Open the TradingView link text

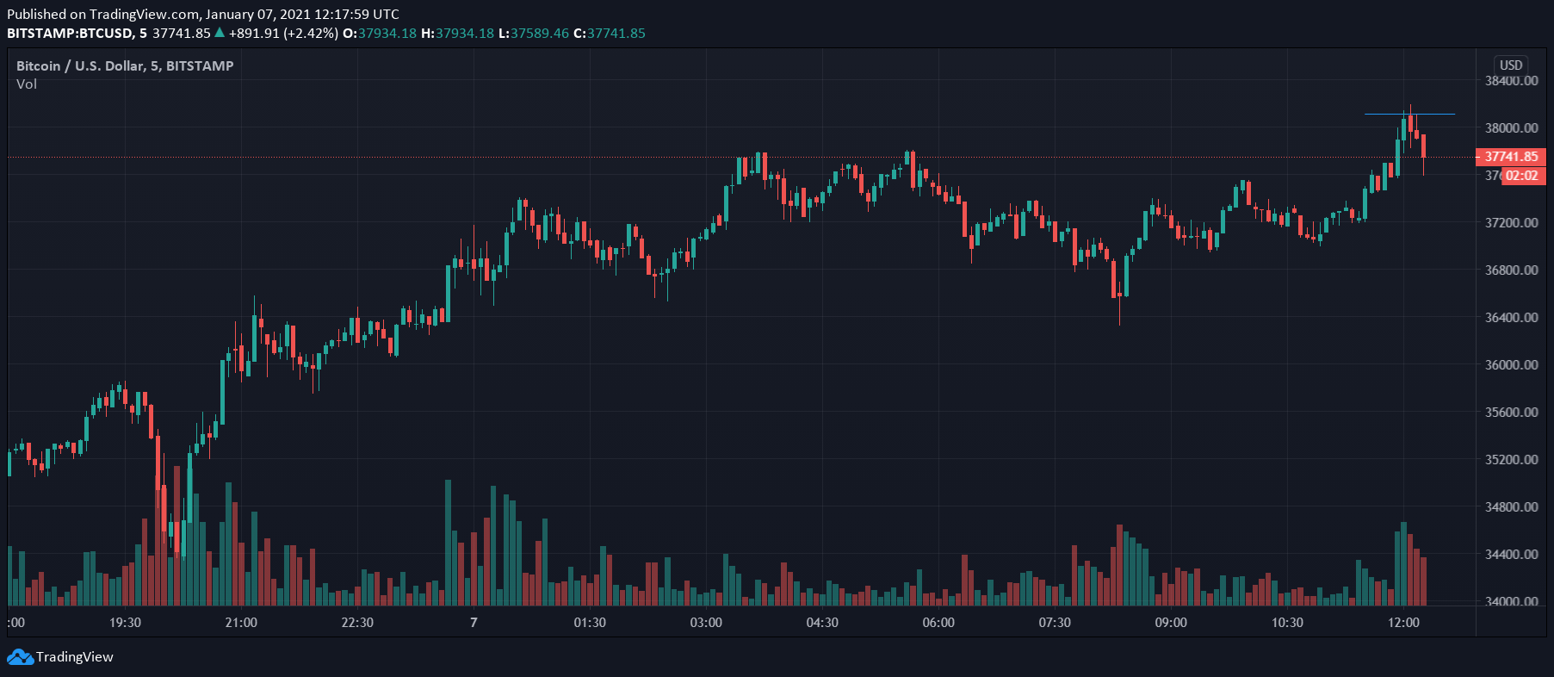(74, 657)
